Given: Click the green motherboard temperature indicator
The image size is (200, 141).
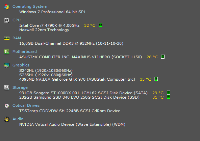Looking at the screenshot, I should [163, 57].
